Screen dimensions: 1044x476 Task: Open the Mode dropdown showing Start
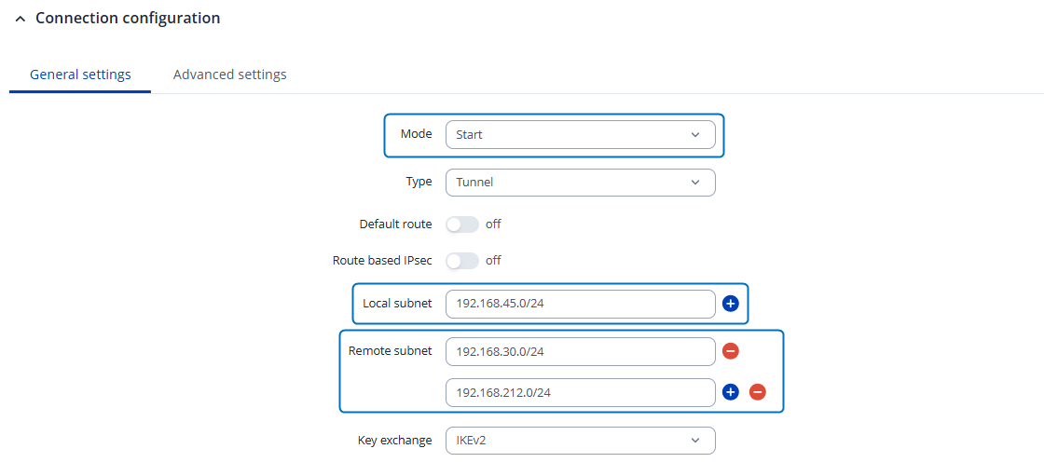click(x=580, y=135)
